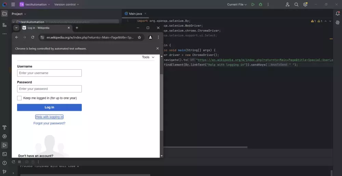Open the Services tool window icon
This screenshot has height=176, width=342.
[x=4, y=136]
